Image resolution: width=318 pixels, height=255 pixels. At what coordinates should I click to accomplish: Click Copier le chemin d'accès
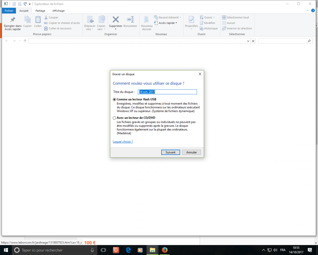click(x=62, y=23)
